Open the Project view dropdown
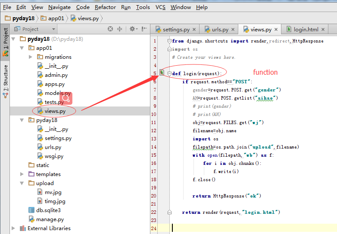This screenshot has width=337, height=234. point(54,29)
